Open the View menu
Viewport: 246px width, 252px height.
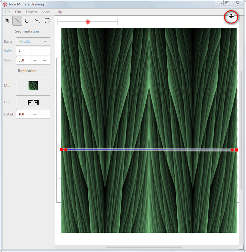click(x=46, y=12)
